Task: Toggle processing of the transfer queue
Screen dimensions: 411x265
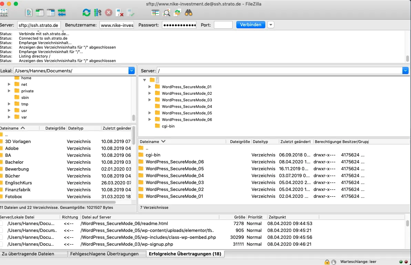Action: (x=97, y=12)
